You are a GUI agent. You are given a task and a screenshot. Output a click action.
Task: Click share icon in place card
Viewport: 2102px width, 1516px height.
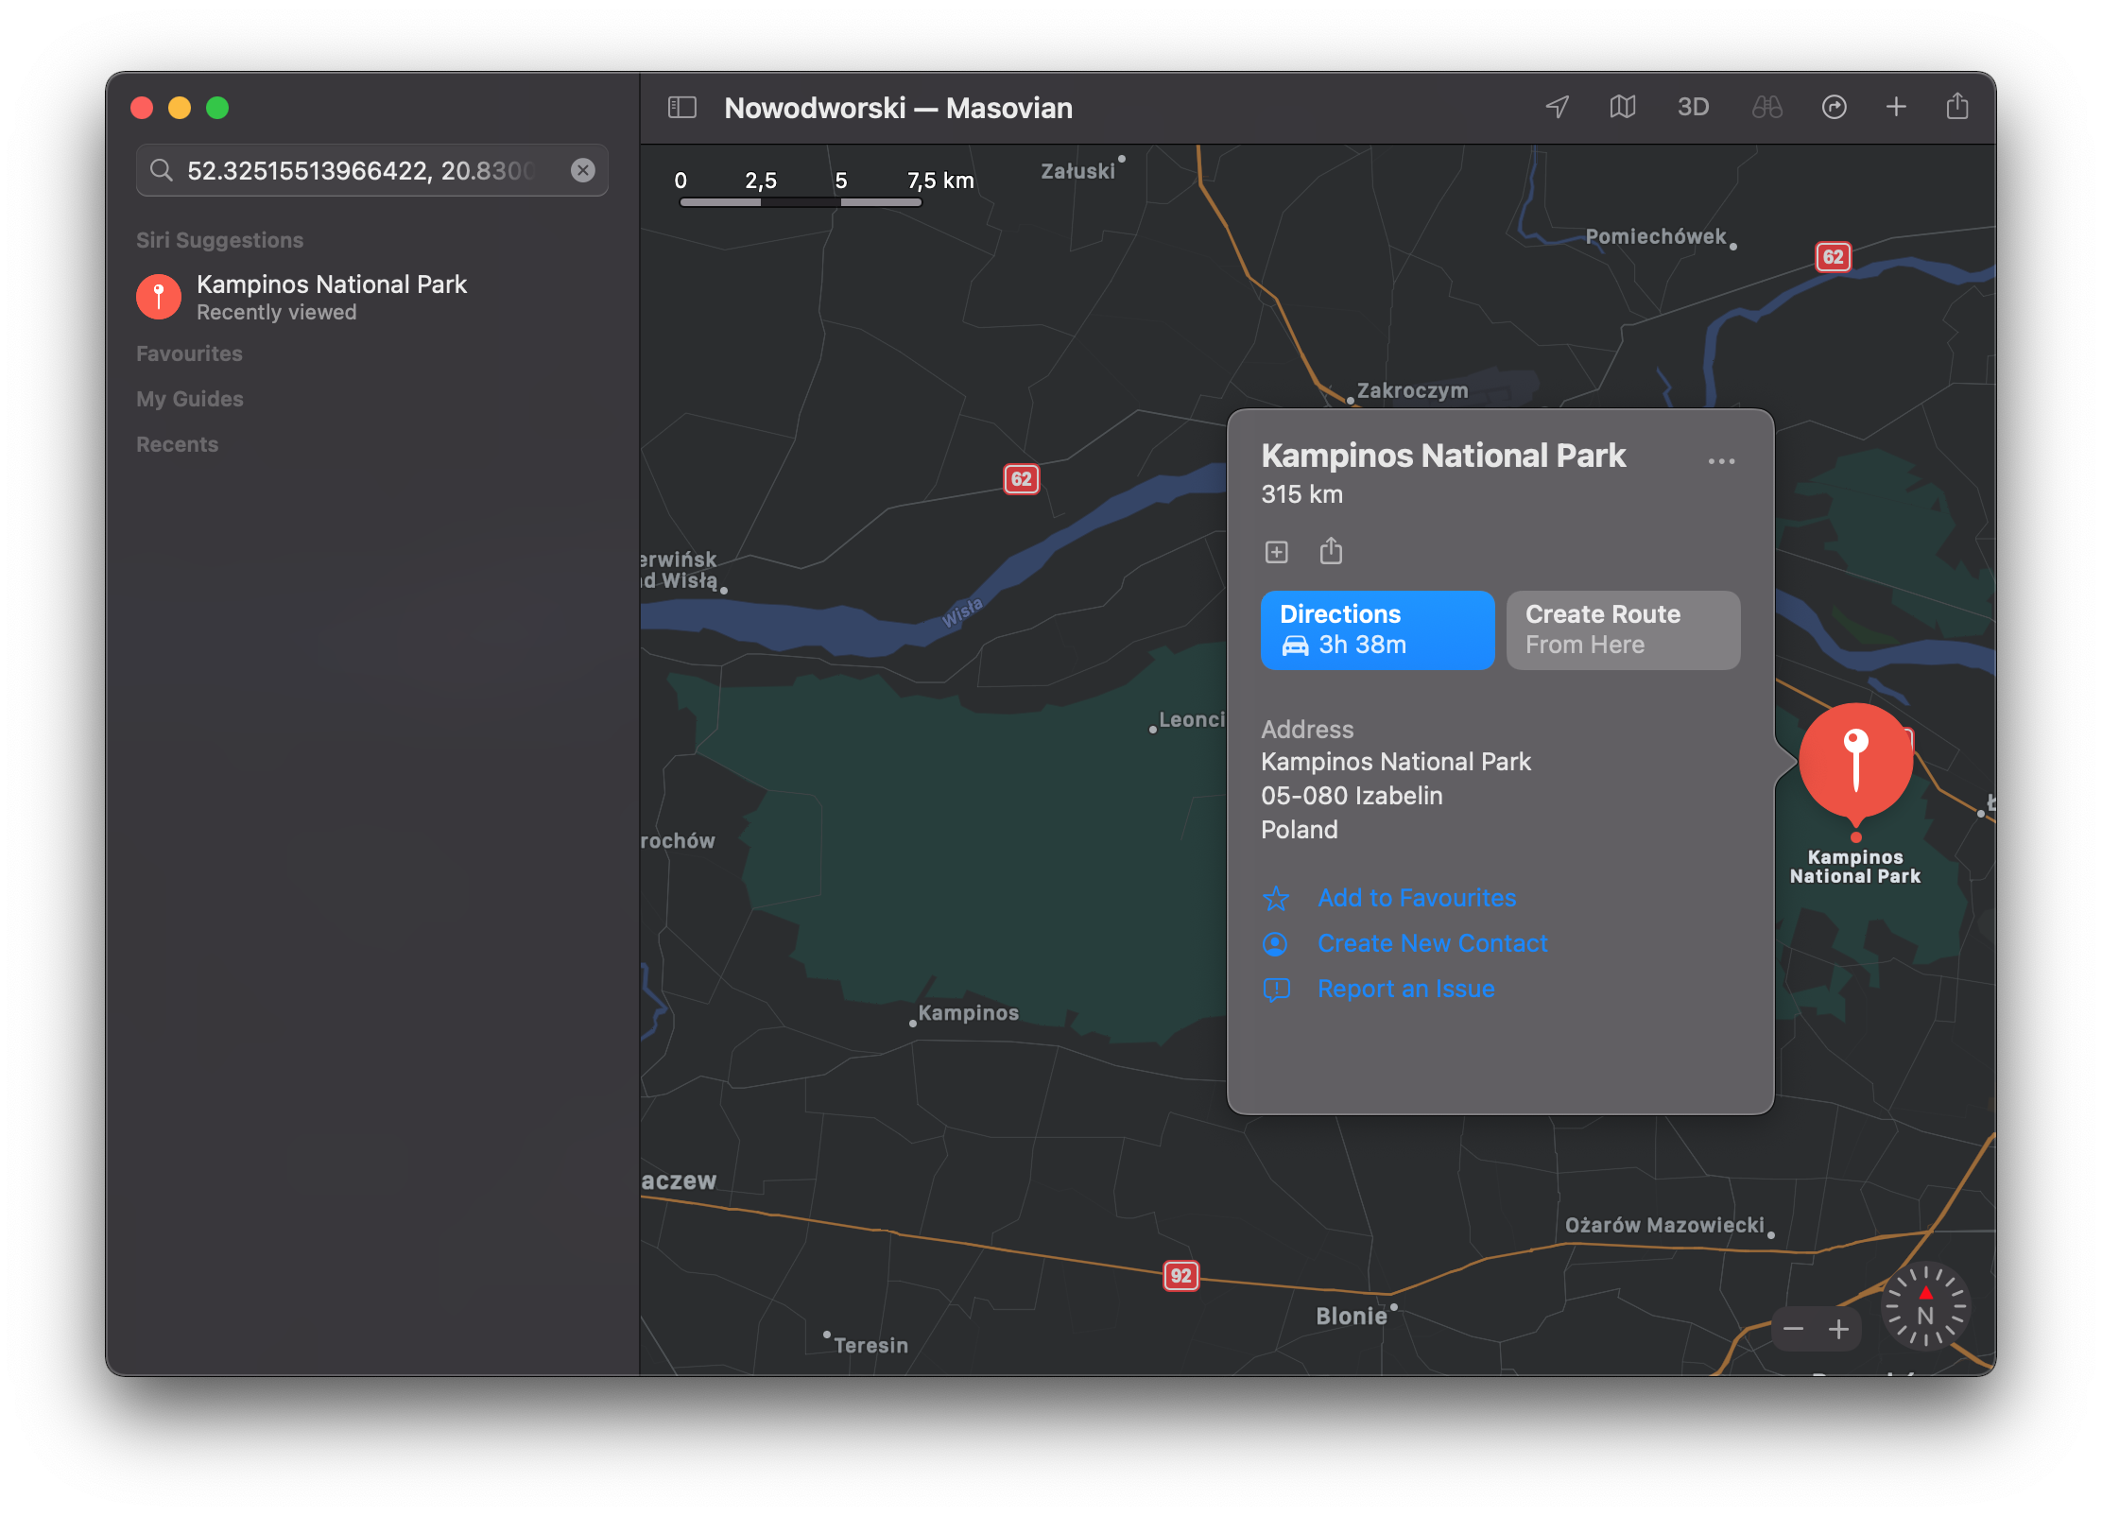(1331, 550)
